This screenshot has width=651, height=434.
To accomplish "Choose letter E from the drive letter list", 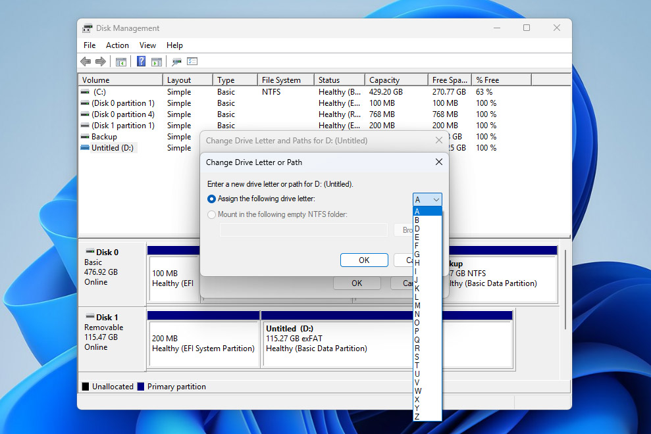I will click(417, 237).
